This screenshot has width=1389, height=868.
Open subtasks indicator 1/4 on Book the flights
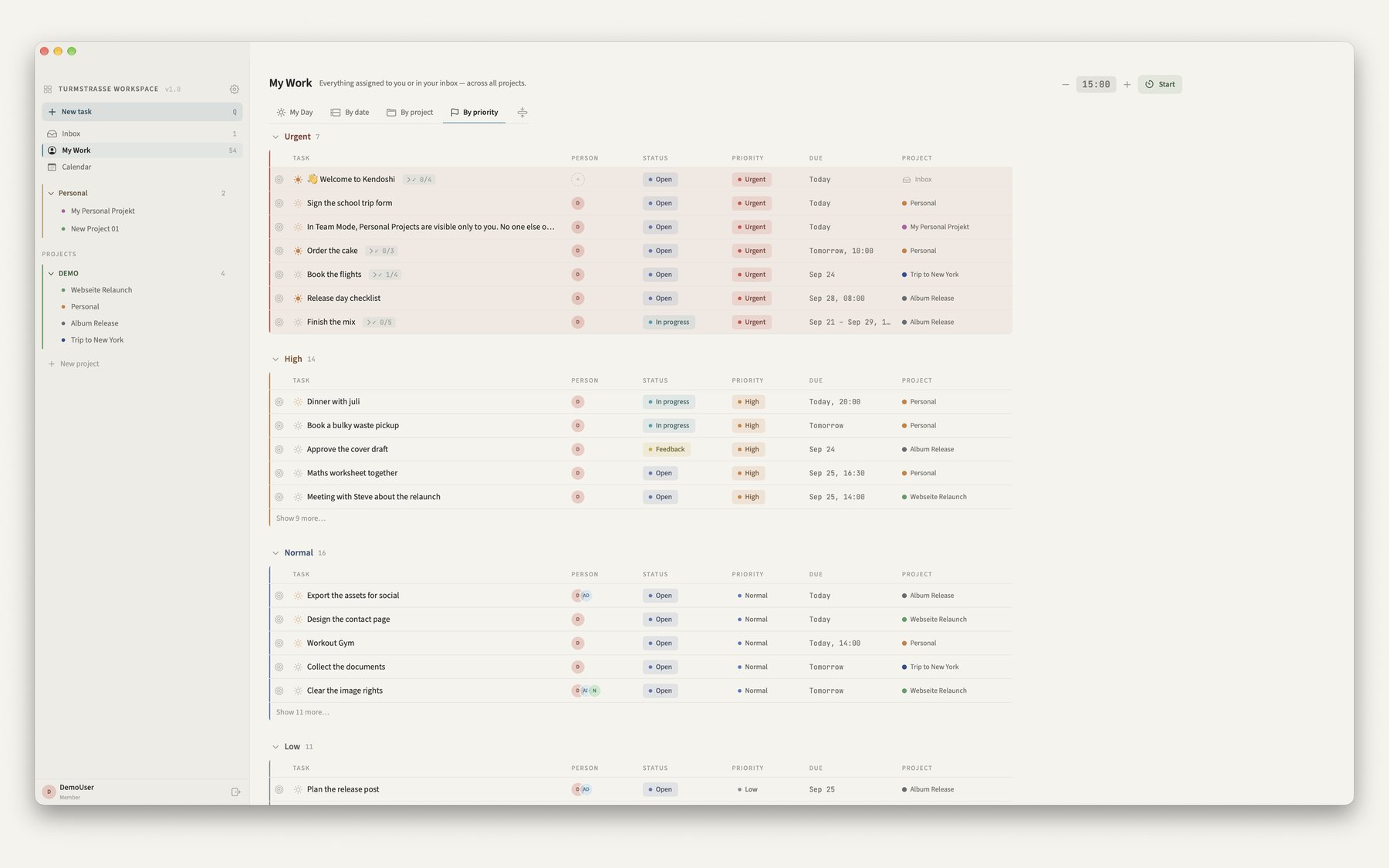pos(386,275)
